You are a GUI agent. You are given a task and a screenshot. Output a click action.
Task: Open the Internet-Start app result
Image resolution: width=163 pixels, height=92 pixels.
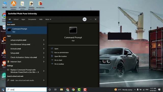(16, 62)
